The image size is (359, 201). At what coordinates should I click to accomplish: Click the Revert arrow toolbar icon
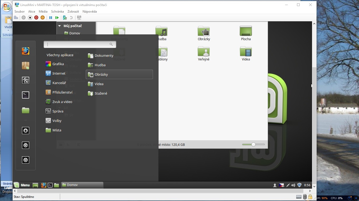click(x=71, y=18)
